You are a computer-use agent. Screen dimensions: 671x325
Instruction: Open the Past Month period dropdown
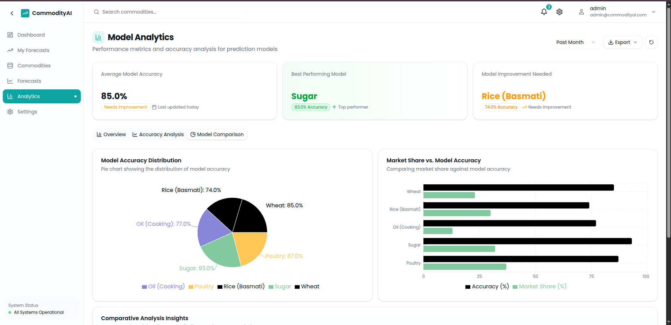(x=576, y=42)
